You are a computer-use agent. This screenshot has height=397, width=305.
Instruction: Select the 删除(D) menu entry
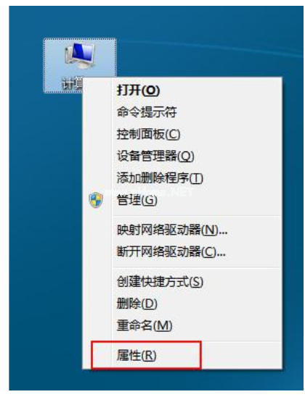[x=182, y=304]
